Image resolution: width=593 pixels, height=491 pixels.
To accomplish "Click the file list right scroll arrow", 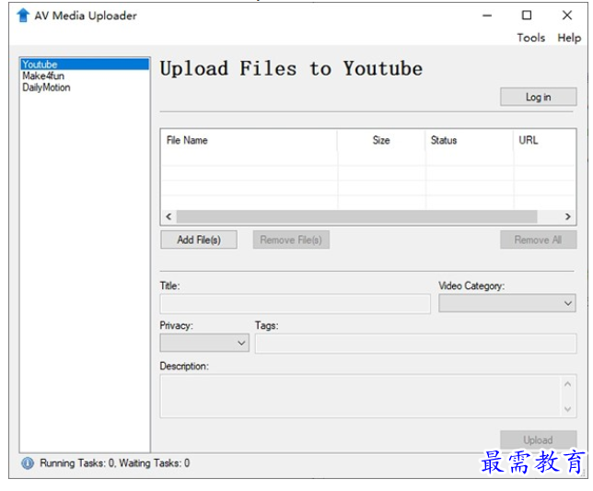I will coord(567,216).
